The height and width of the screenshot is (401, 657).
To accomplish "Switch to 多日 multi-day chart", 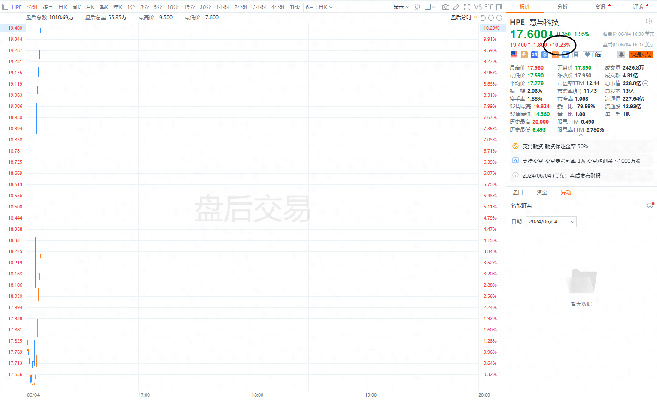I will point(48,7).
